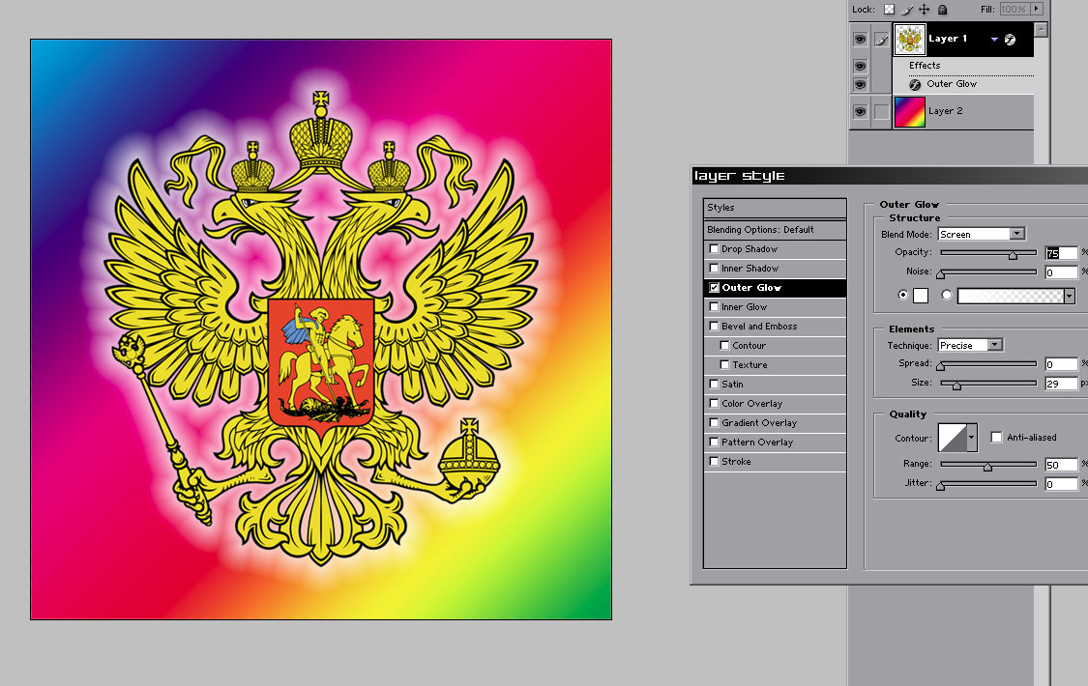
Task: Enable the Inner Glow checkbox
Action: point(714,307)
